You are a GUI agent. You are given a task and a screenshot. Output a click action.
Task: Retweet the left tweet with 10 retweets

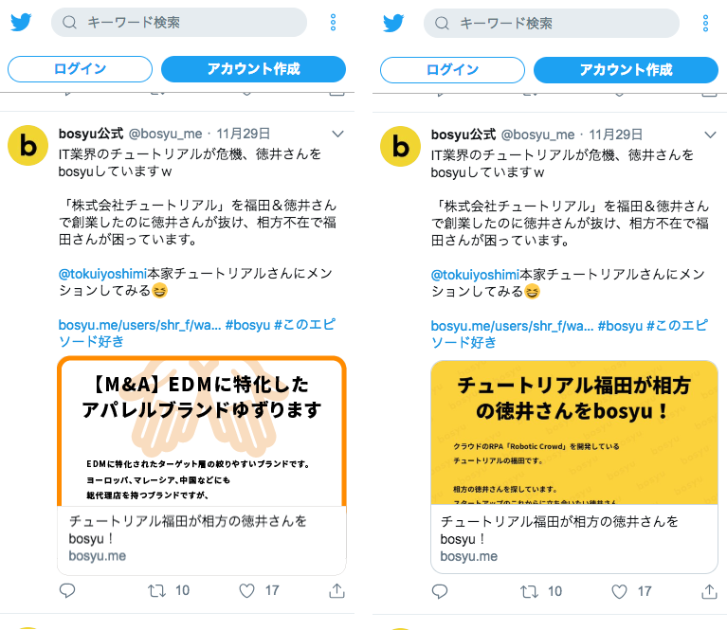pos(156,590)
